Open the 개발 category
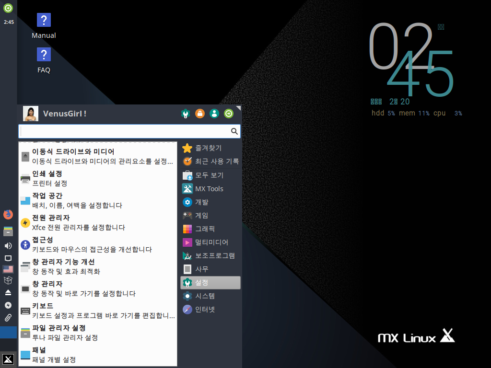The height and width of the screenshot is (368, 491). [210, 202]
